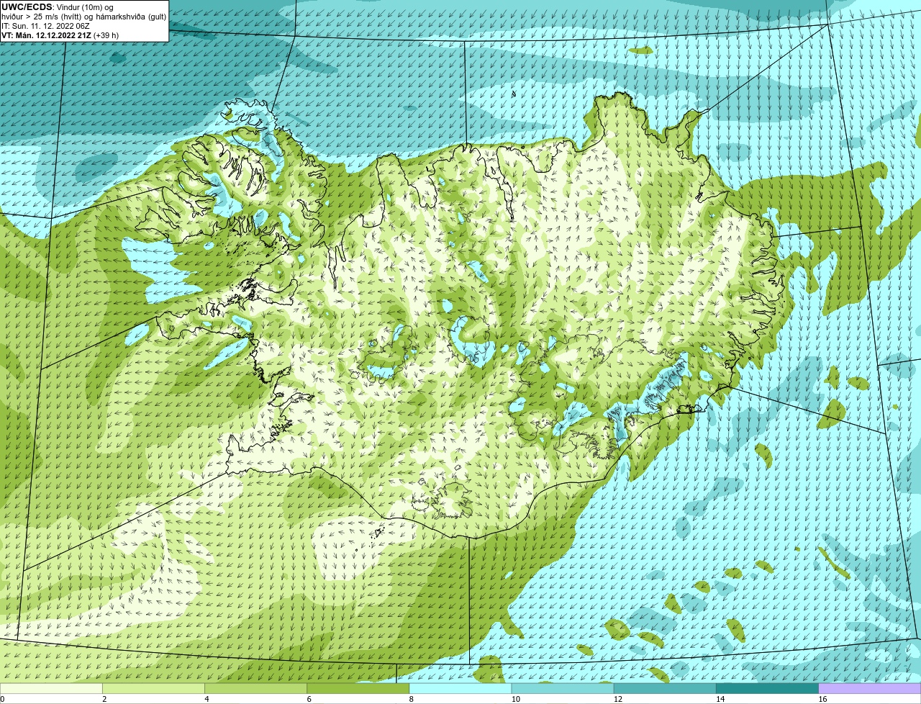This screenshot has width=921, height=704.
Task: Click the "IT: Sun. 11. 12. 2022 06Z" line
Action: [45, 26]
